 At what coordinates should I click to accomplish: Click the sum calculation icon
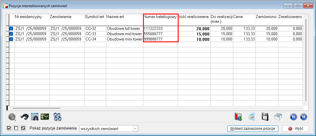(45, 117)
